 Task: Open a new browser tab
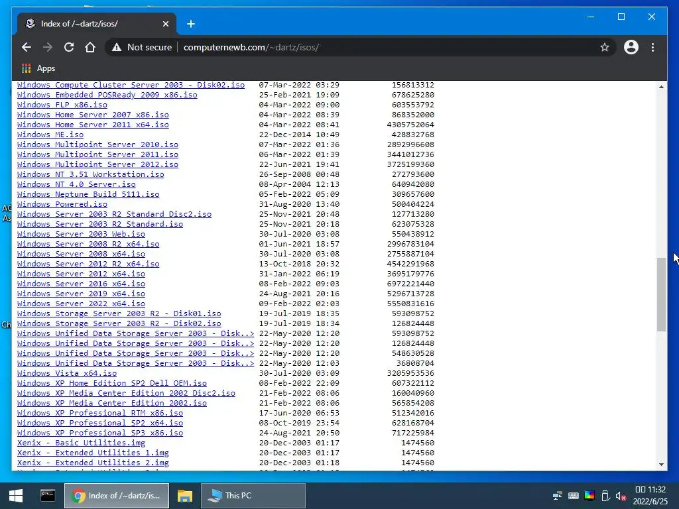coord(191,24)
